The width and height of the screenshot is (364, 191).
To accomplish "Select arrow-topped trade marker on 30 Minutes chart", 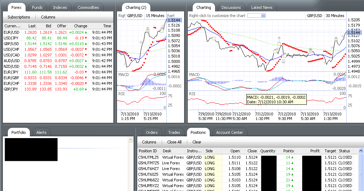I will (x=279, y=41).
